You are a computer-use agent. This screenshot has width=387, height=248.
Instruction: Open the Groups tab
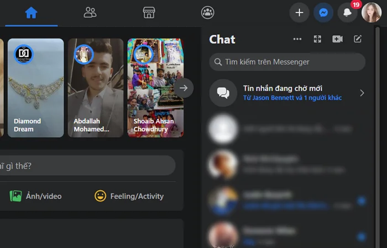(x=207, y=13)
